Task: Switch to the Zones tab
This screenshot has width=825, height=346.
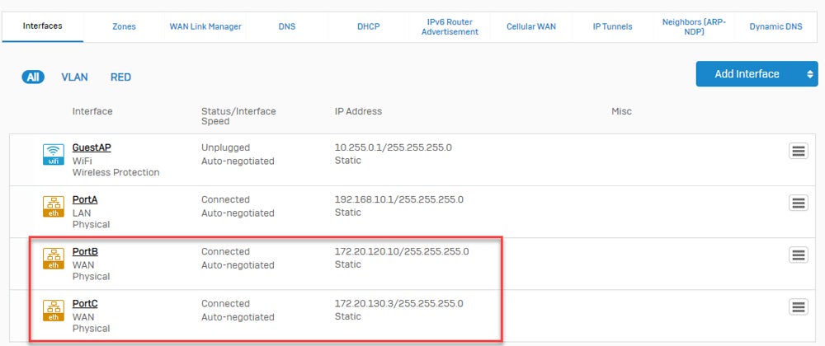Action: click(124, 26)
